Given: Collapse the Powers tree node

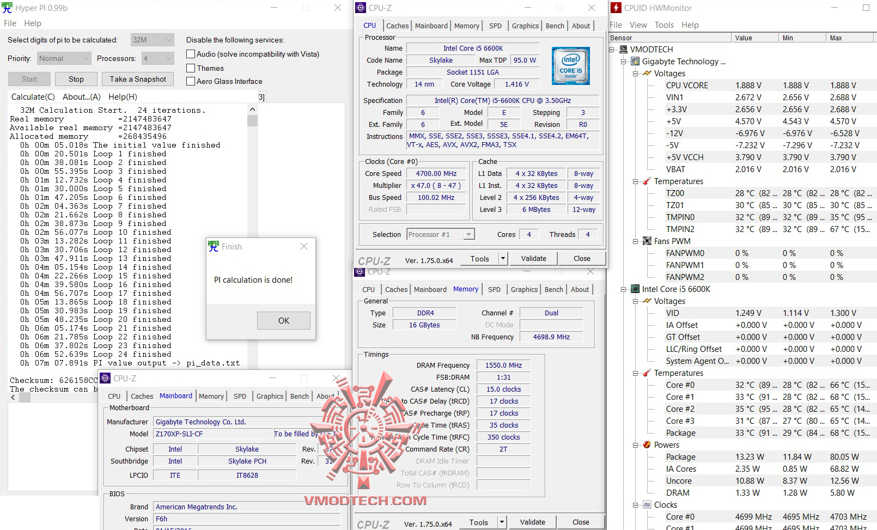Looking at the screenshot, I should coord(636,444).
